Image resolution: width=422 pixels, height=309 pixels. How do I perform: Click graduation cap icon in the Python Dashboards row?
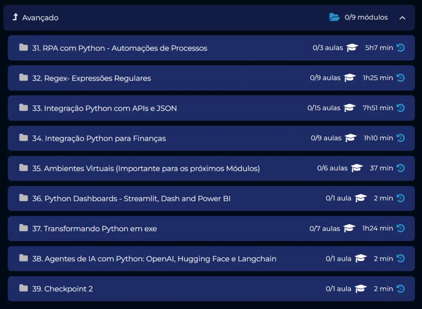pyautogui.click(x=361, y=198)
